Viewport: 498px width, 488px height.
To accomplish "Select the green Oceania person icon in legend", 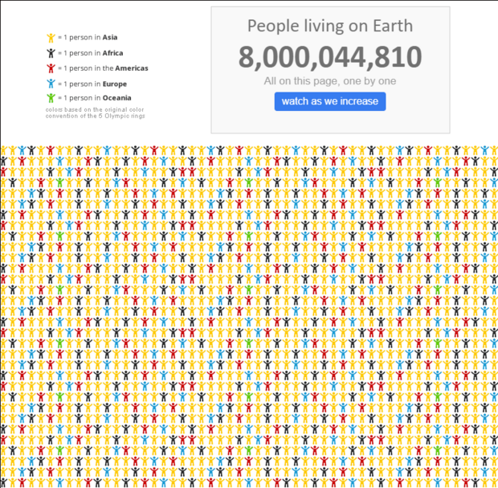I will (x=51, y=98).
